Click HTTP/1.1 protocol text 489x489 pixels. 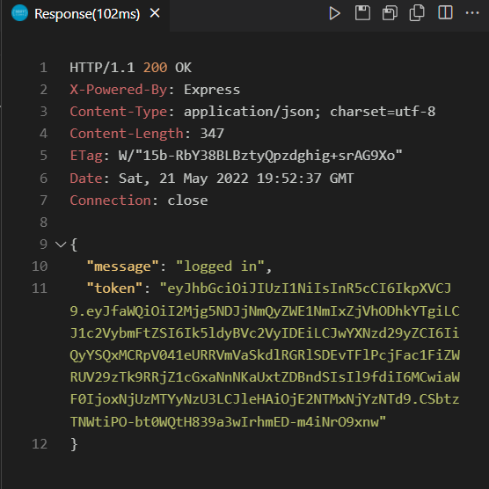click(102, 68)
